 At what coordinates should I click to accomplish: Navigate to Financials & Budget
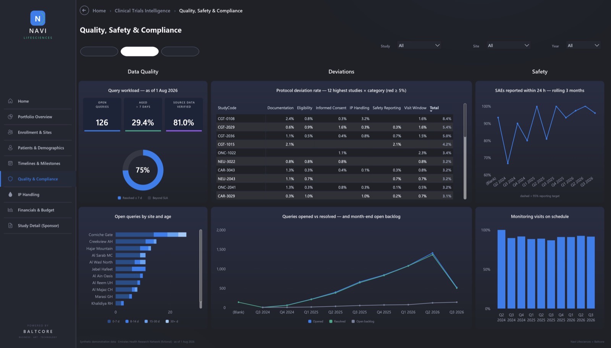(38, 210)
